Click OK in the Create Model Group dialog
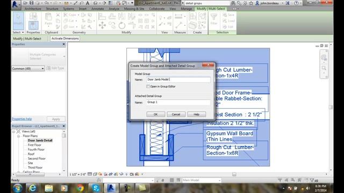344x193 pixels. point(155,114)
